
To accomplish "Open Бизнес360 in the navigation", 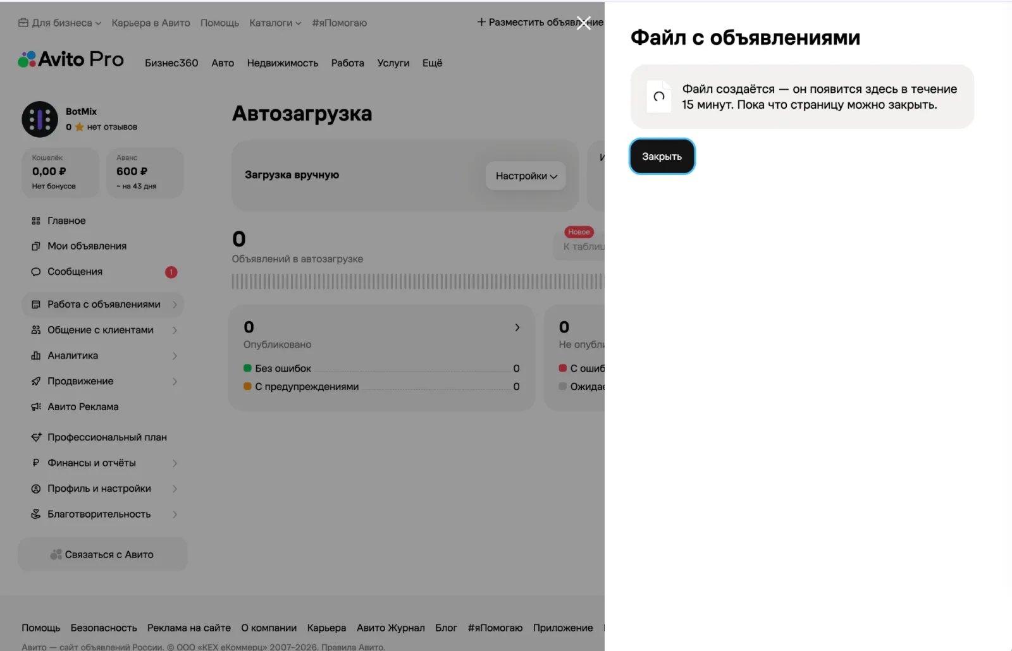I will point(171,63).
